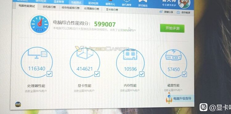Image resolution: width=231 pixels, height=114 pixels.
Task: Click the disk drive icon
Action: pos(173,55)
